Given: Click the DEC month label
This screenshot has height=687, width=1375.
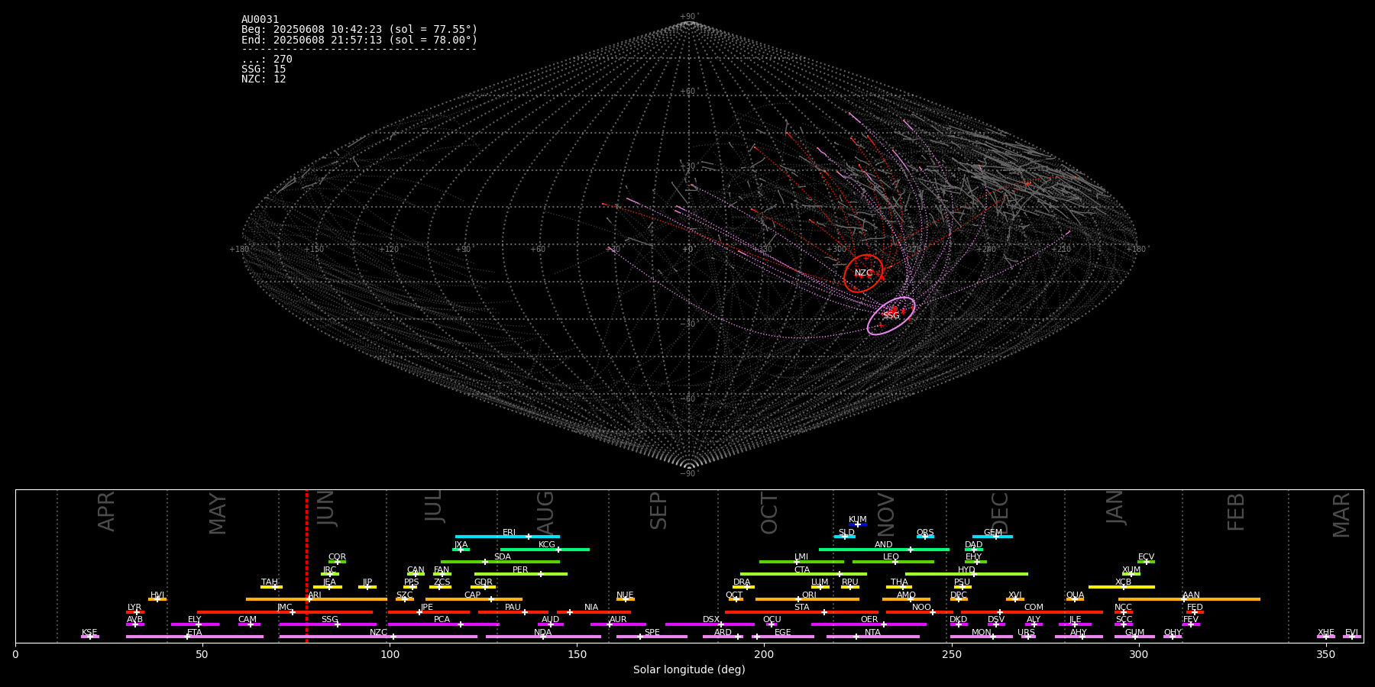Looking at the screenshot, I should (x=1000, y=512).
